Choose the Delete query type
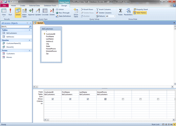 (x=52, y=12)
